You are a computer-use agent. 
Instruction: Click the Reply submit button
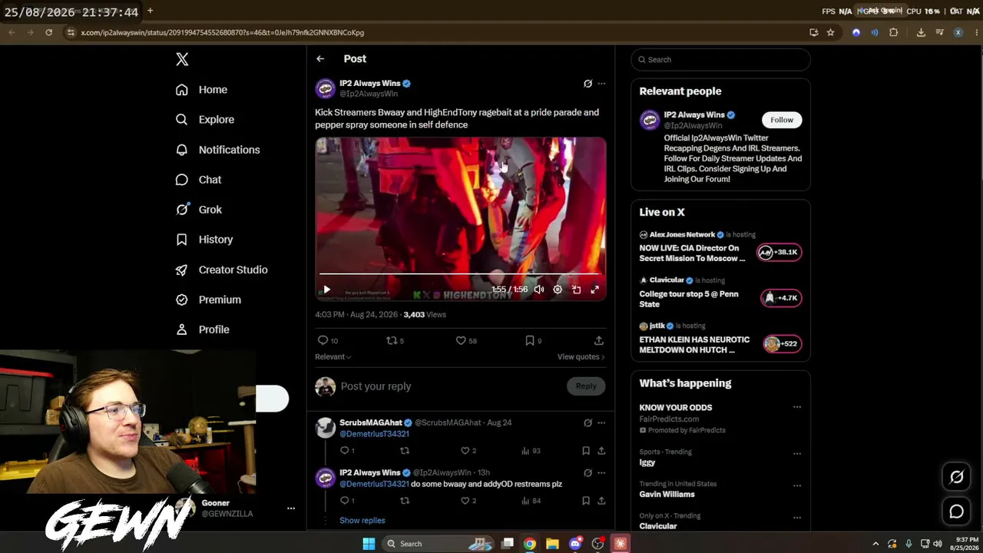(x=586, y=386)
